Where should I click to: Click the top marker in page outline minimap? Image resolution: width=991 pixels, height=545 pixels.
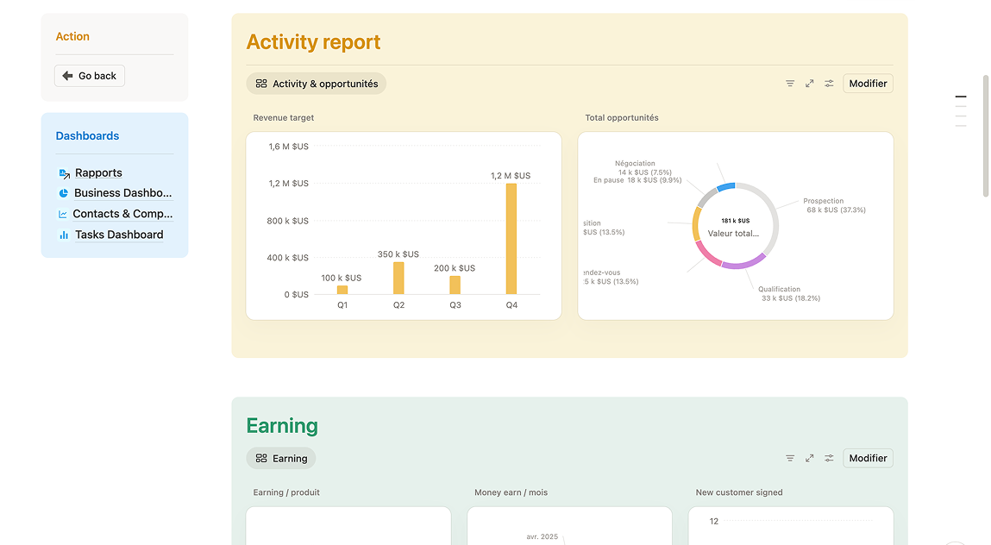(961, 97)
